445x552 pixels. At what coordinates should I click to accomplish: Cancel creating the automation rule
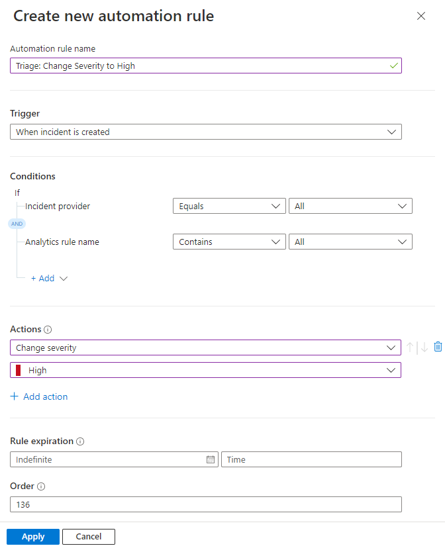[x=88, y=537]
